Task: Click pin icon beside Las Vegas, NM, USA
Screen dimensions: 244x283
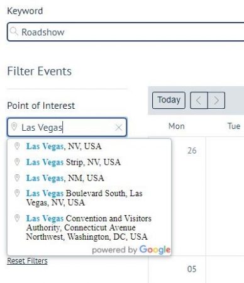Action: tap(17, 178)
